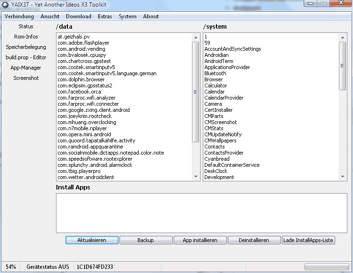Click the Deinstallieren button

254,240
